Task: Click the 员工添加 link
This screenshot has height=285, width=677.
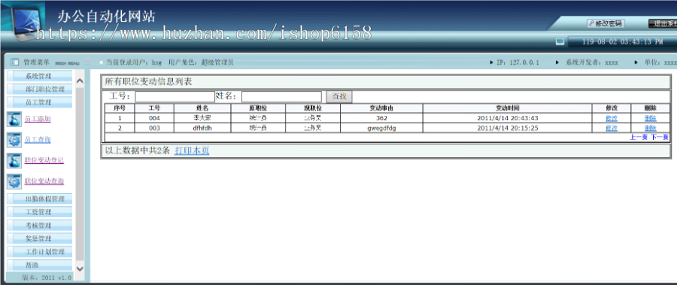Action: click(38, 118)
